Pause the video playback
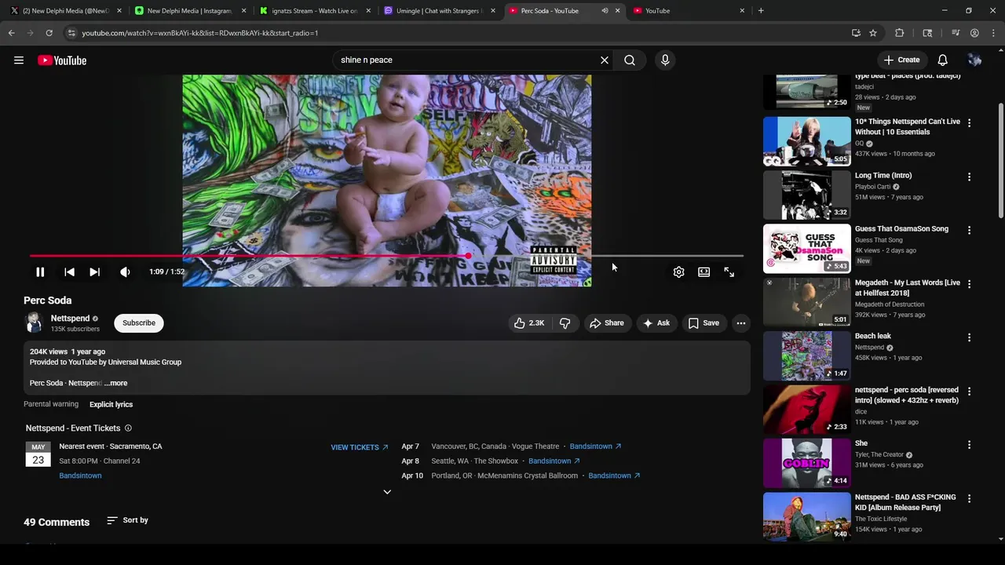1005x565 pixels. pos(40,272)
